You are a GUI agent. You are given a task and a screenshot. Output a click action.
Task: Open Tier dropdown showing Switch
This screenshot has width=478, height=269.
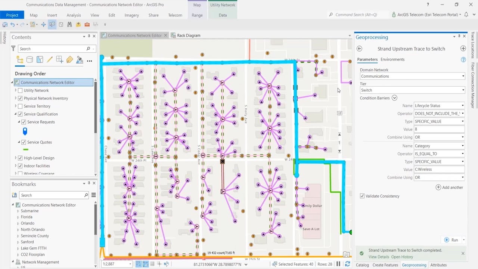tap(412, 90)
